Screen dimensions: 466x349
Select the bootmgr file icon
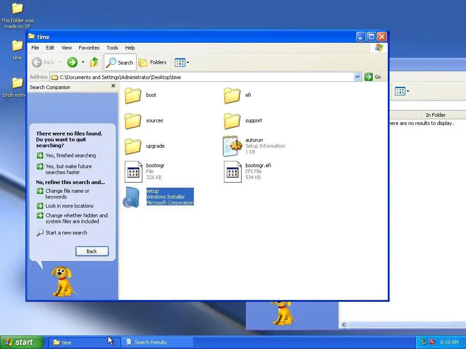[x=133, y=171]
